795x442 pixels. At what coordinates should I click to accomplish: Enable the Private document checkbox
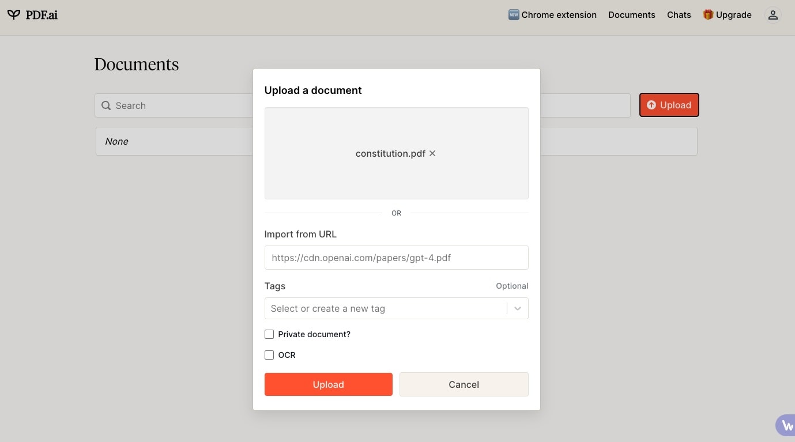click(x=269, y=334)
